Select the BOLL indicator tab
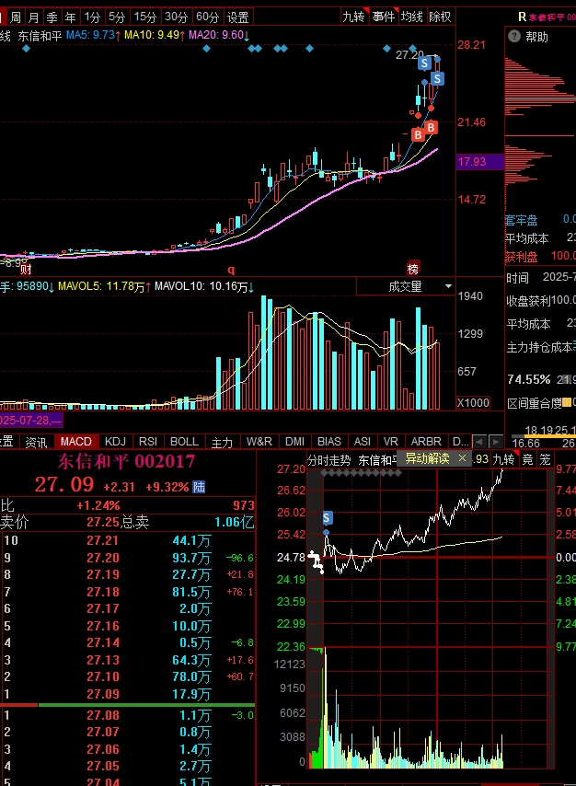 coord(184,442)
